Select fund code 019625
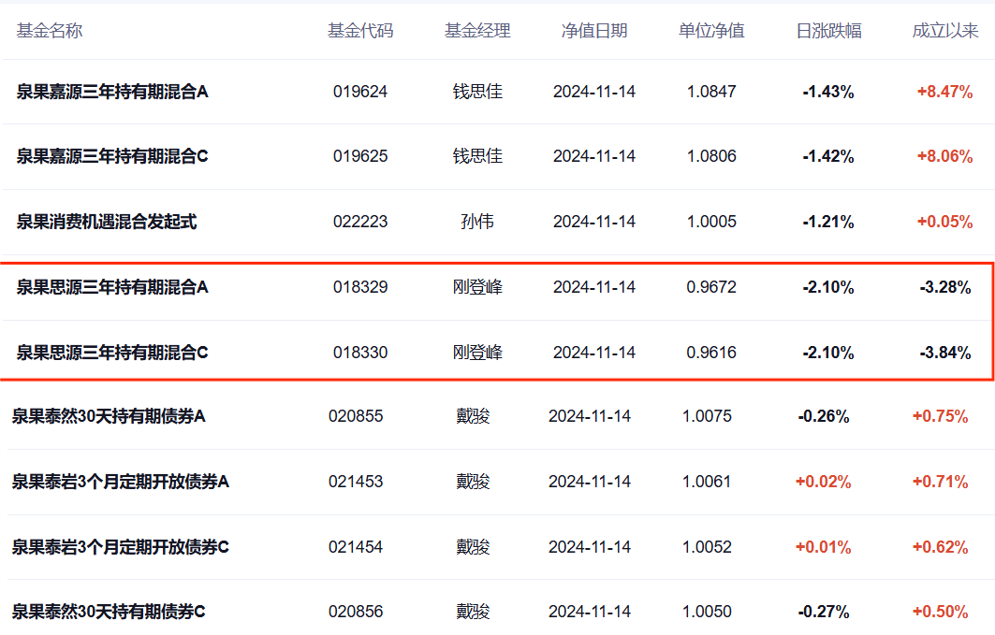This screenshot has width=995, height=635. pos(360,156)
